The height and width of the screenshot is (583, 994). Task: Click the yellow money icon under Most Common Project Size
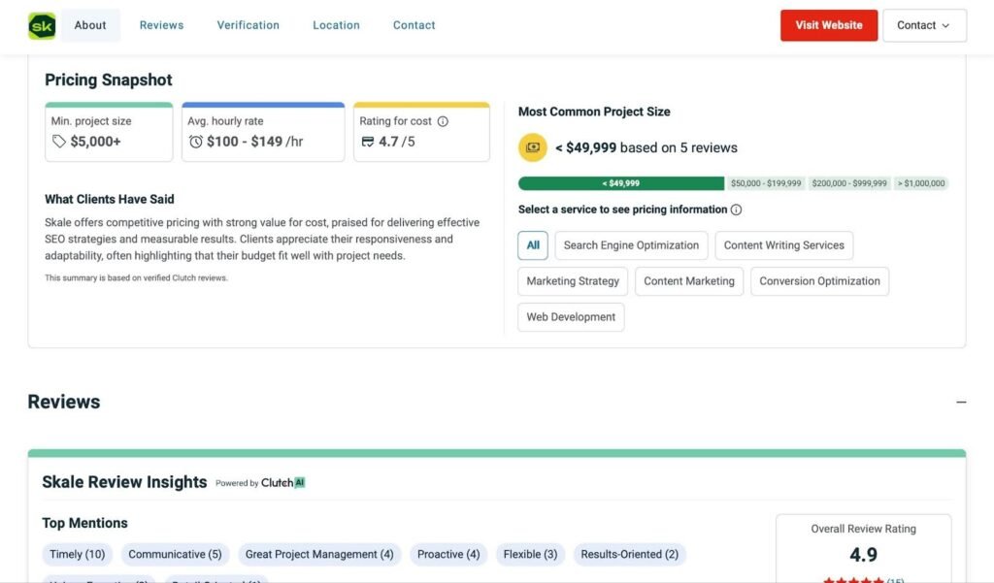point(533,147)
